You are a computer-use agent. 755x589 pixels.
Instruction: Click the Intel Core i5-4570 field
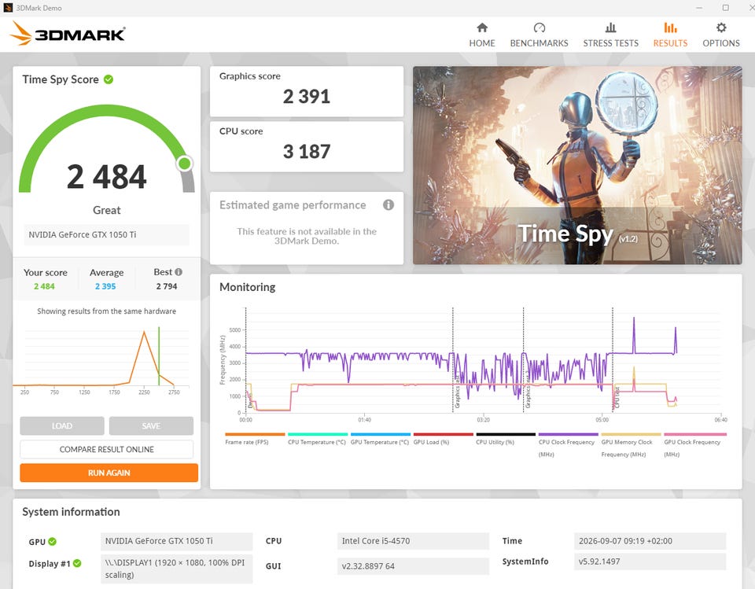pos(413,541)
